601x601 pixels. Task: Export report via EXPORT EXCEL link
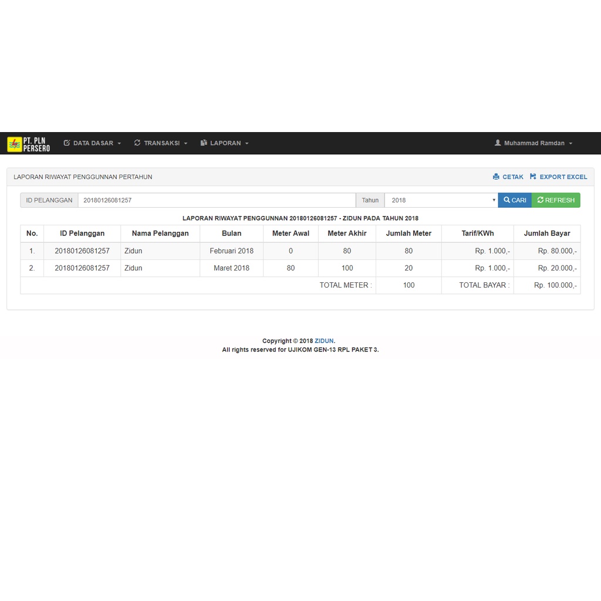(x=559, y=177)
